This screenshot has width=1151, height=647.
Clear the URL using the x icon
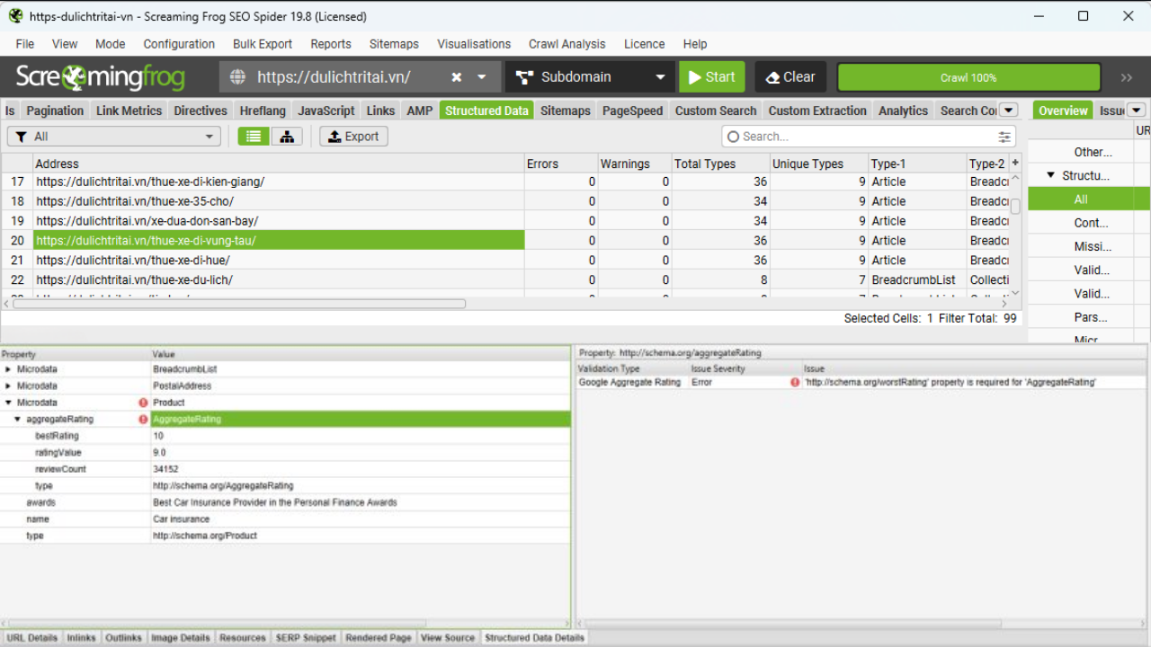tap(456, 77)
